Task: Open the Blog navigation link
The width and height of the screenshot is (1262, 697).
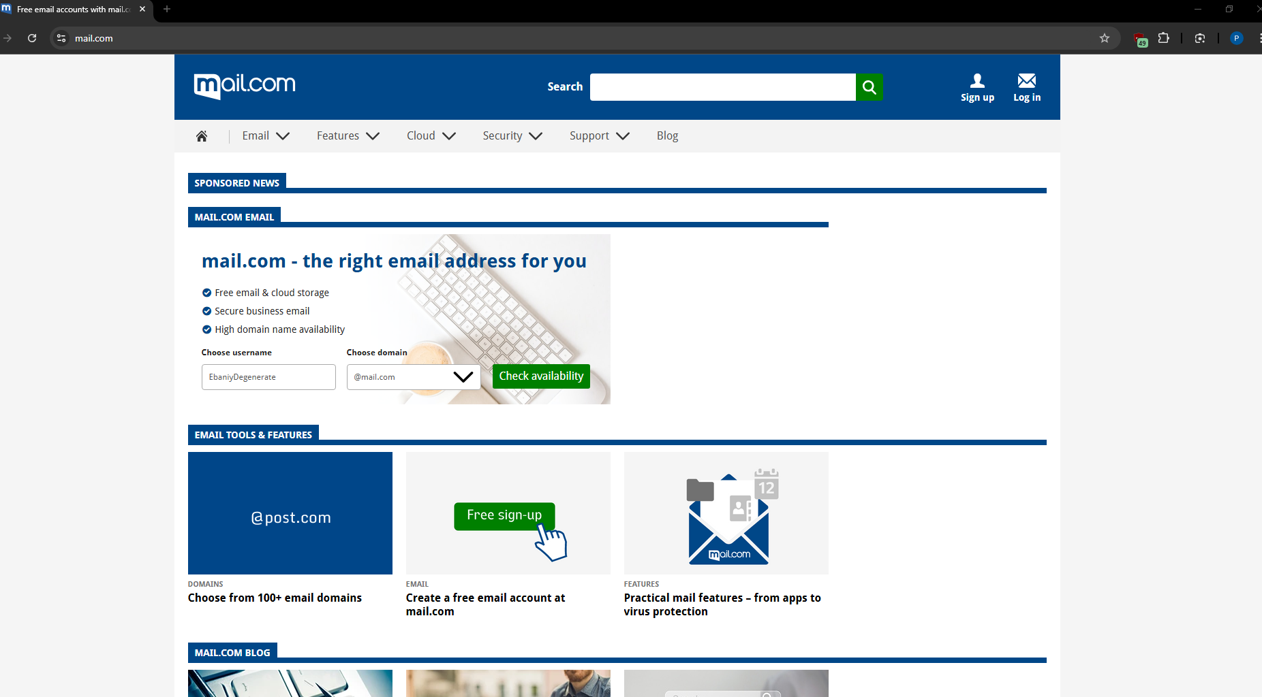Action: [667, 136]
